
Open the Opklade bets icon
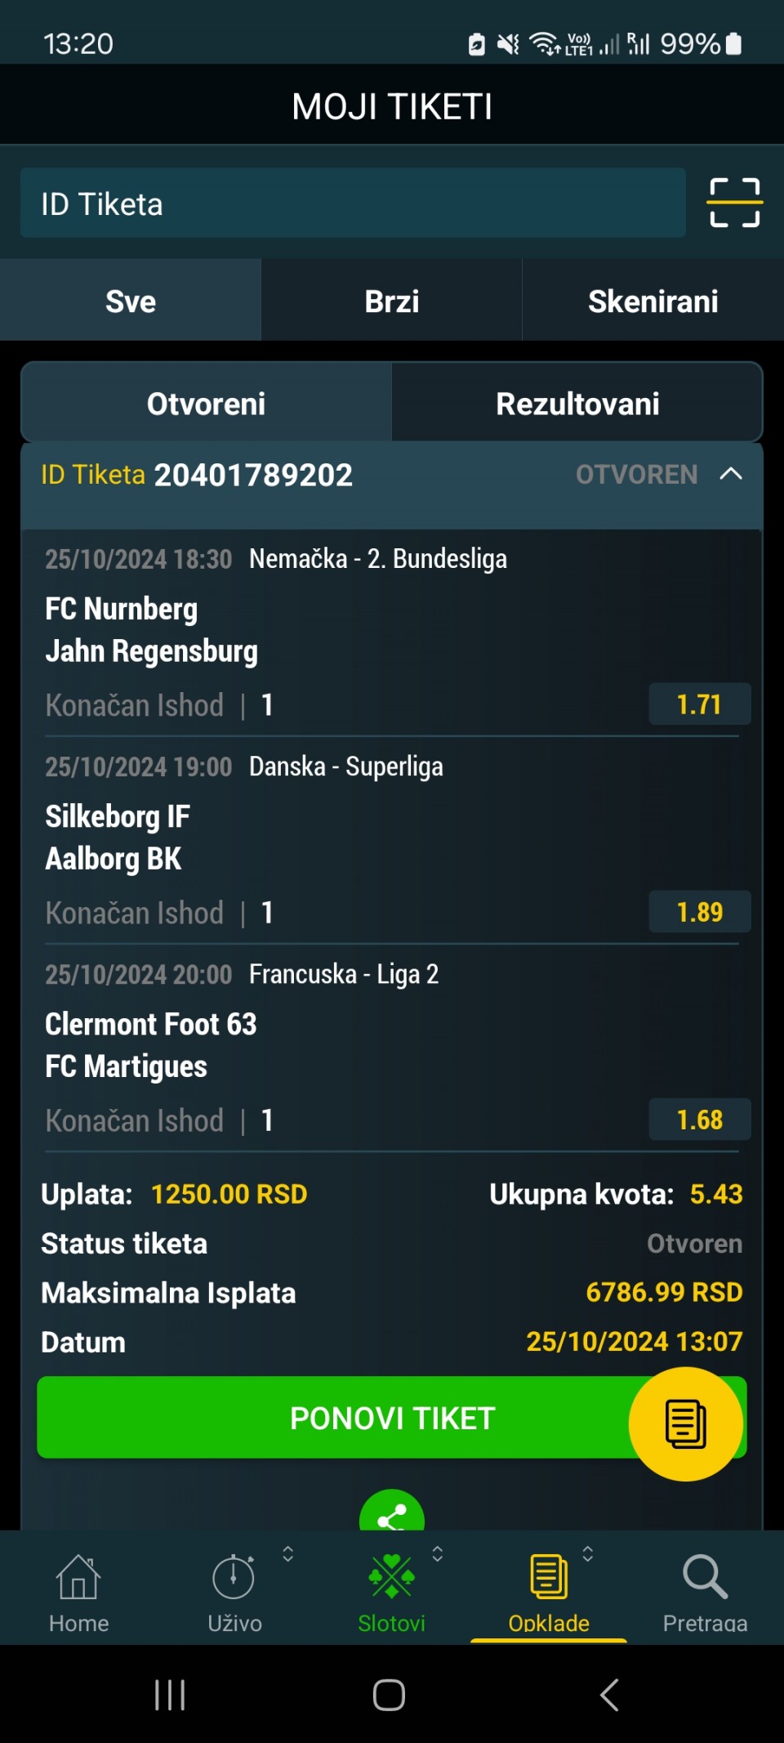point(549,1576)
